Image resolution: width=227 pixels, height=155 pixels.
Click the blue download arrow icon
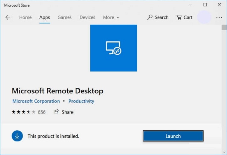17,136
